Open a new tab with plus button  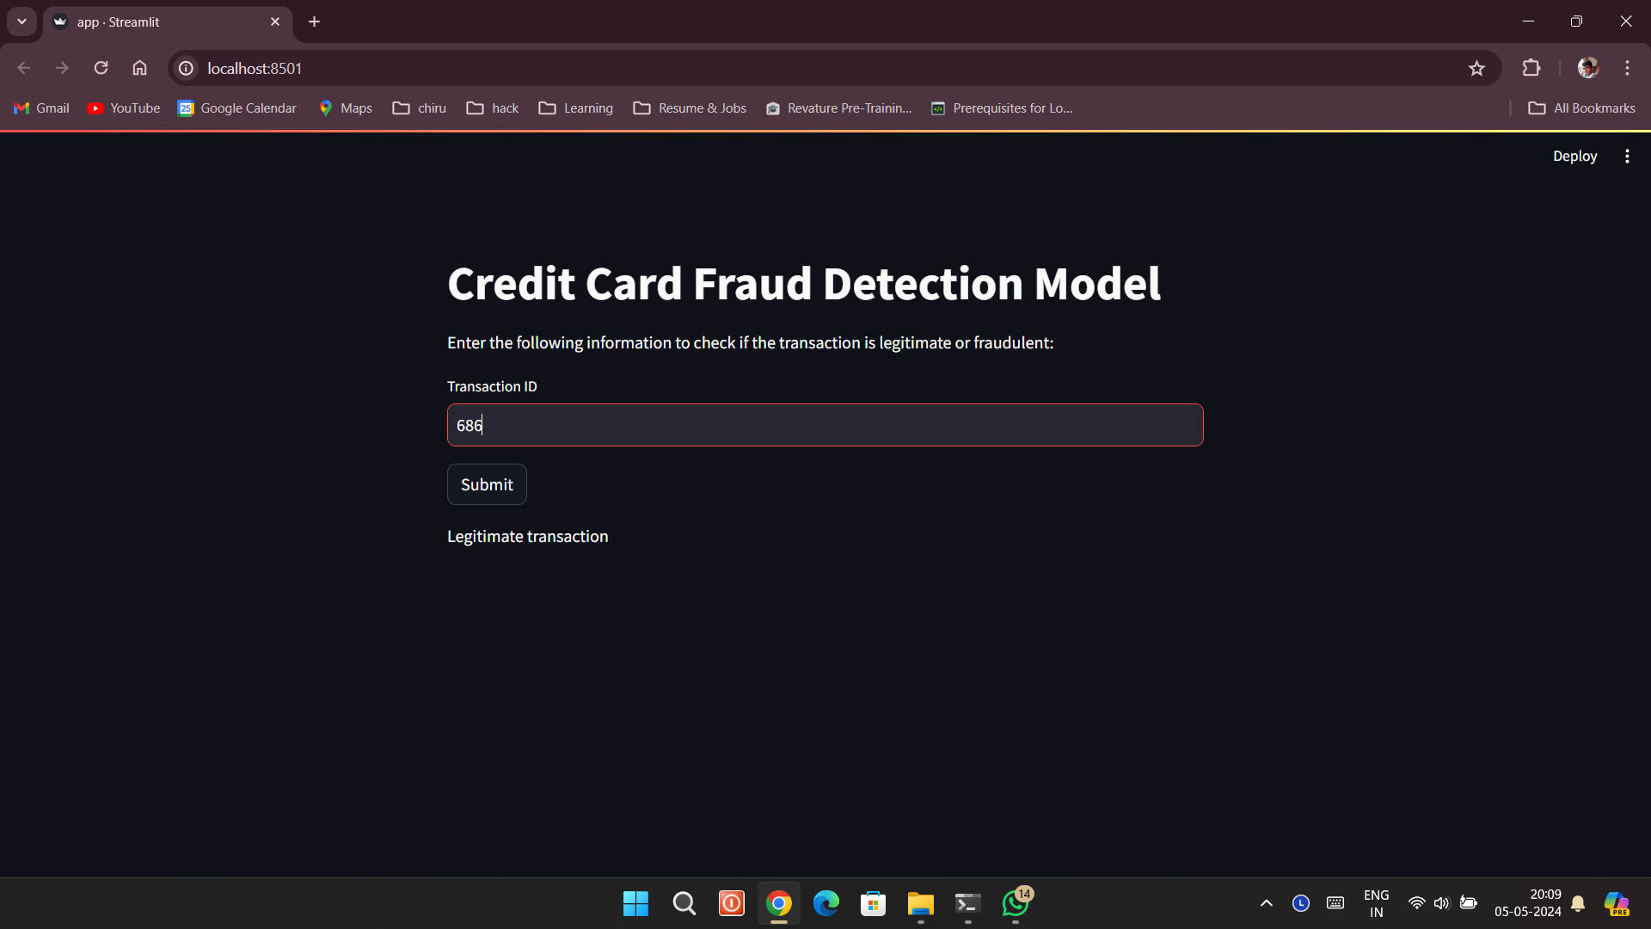tap(315, 22)
